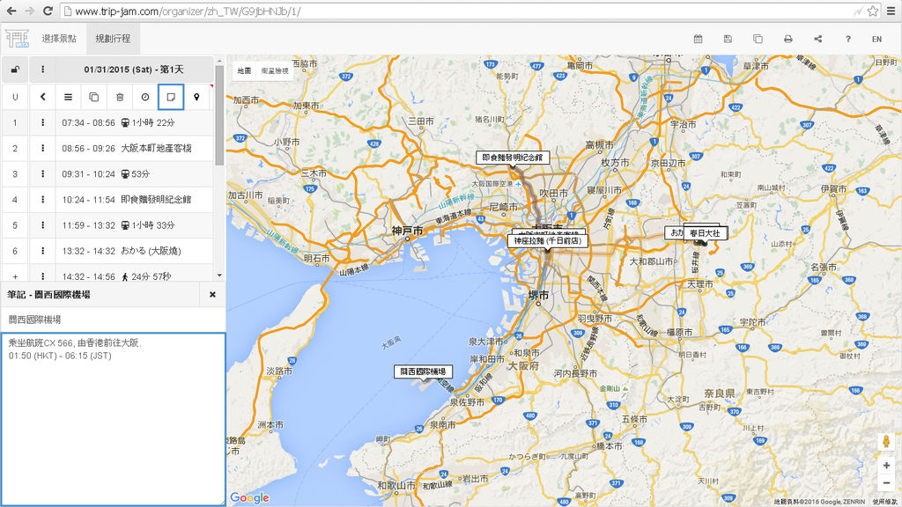The width and height of the screenshot is (902, 507).
Task: Select the 07:34 - 08:56 train row
Action: [134, 122]
